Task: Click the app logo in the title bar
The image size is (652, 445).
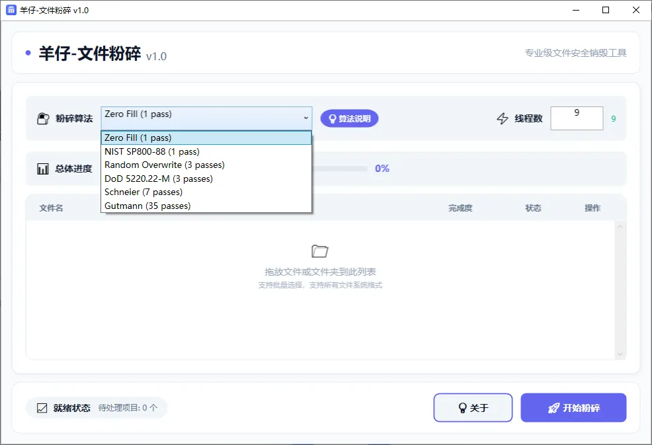Action: point(12,10)
